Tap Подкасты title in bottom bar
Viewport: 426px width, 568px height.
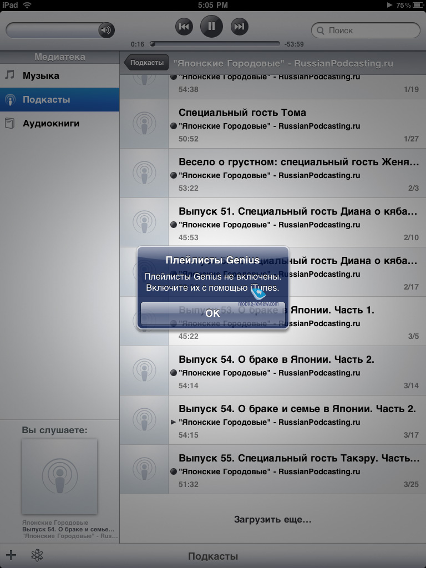click(213, 556)
